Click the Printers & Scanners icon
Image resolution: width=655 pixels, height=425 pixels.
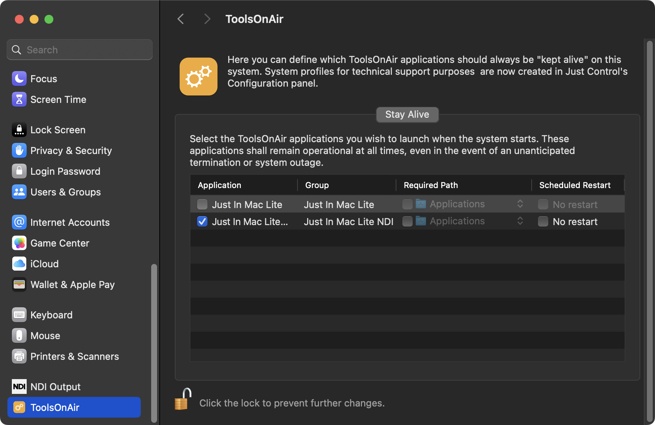click(19, 356)
